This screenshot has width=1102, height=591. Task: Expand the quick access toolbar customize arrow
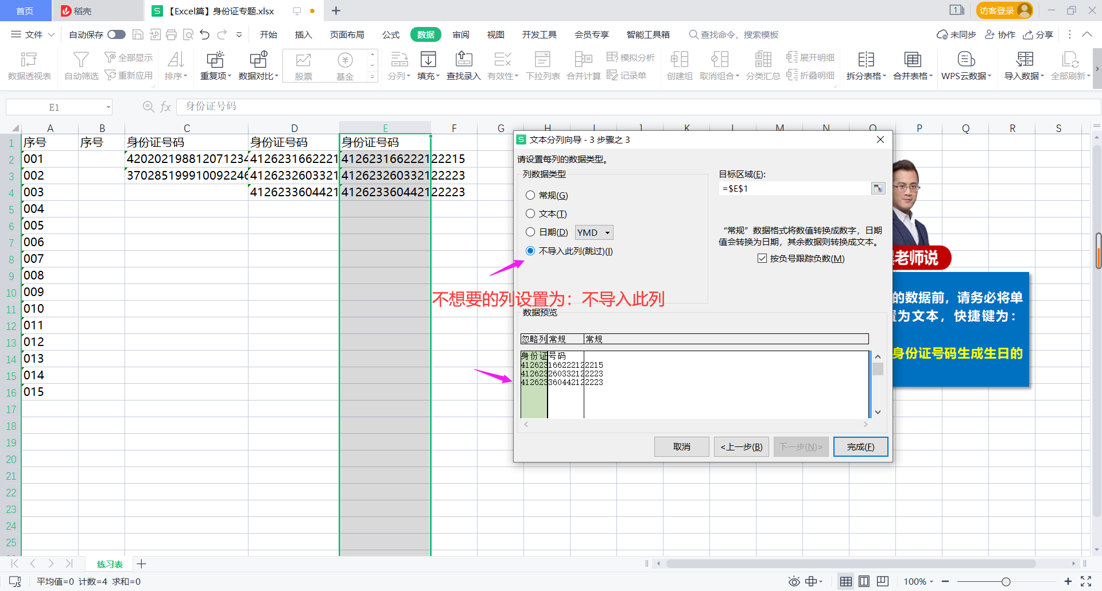click(239, 34)
